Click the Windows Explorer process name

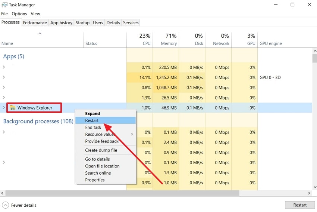[35, 108]
